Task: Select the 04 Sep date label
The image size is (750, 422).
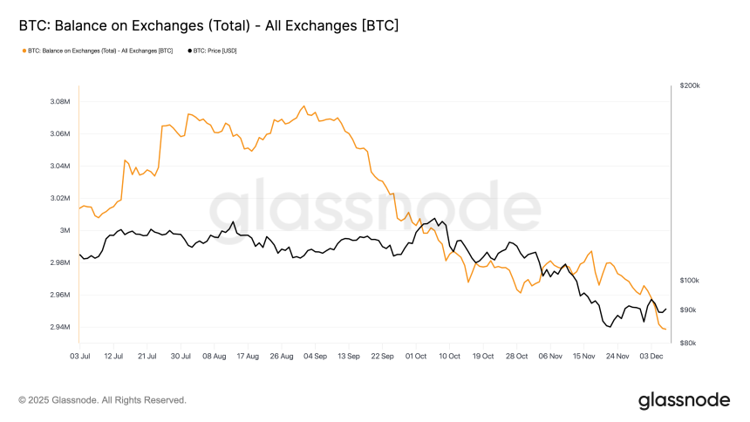Action: [316, 356]
